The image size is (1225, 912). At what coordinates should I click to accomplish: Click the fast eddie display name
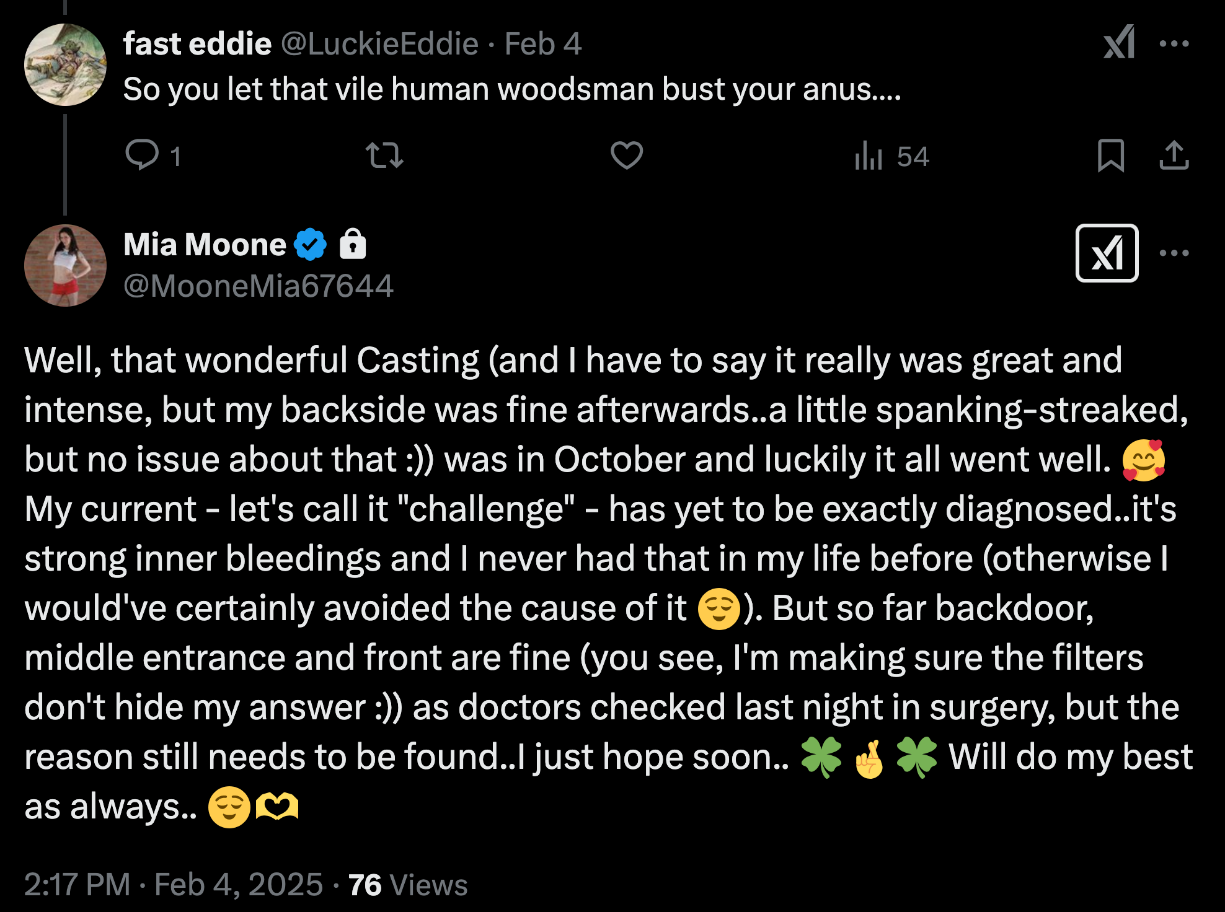pos(197,44)
